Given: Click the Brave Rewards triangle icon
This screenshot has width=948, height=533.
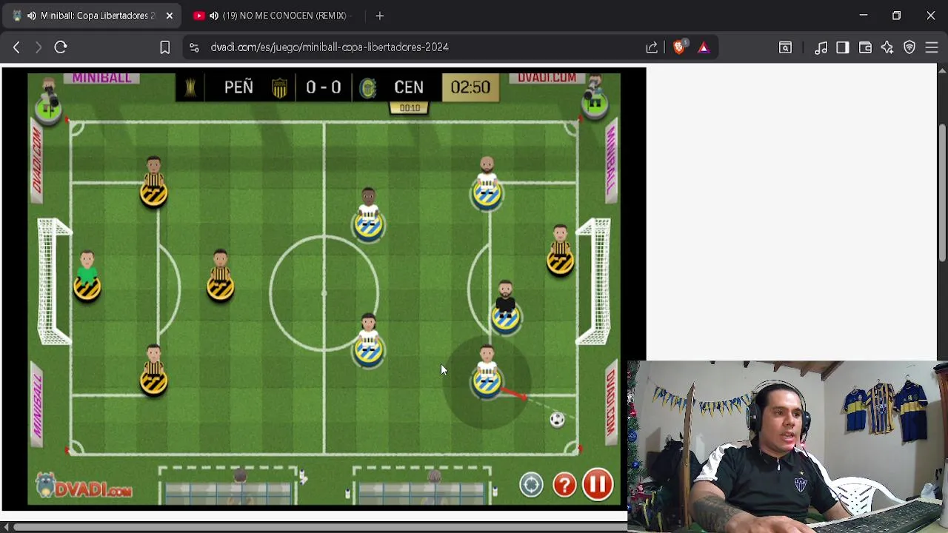Looking at the screenshot, I should click(x=704, y=47).
